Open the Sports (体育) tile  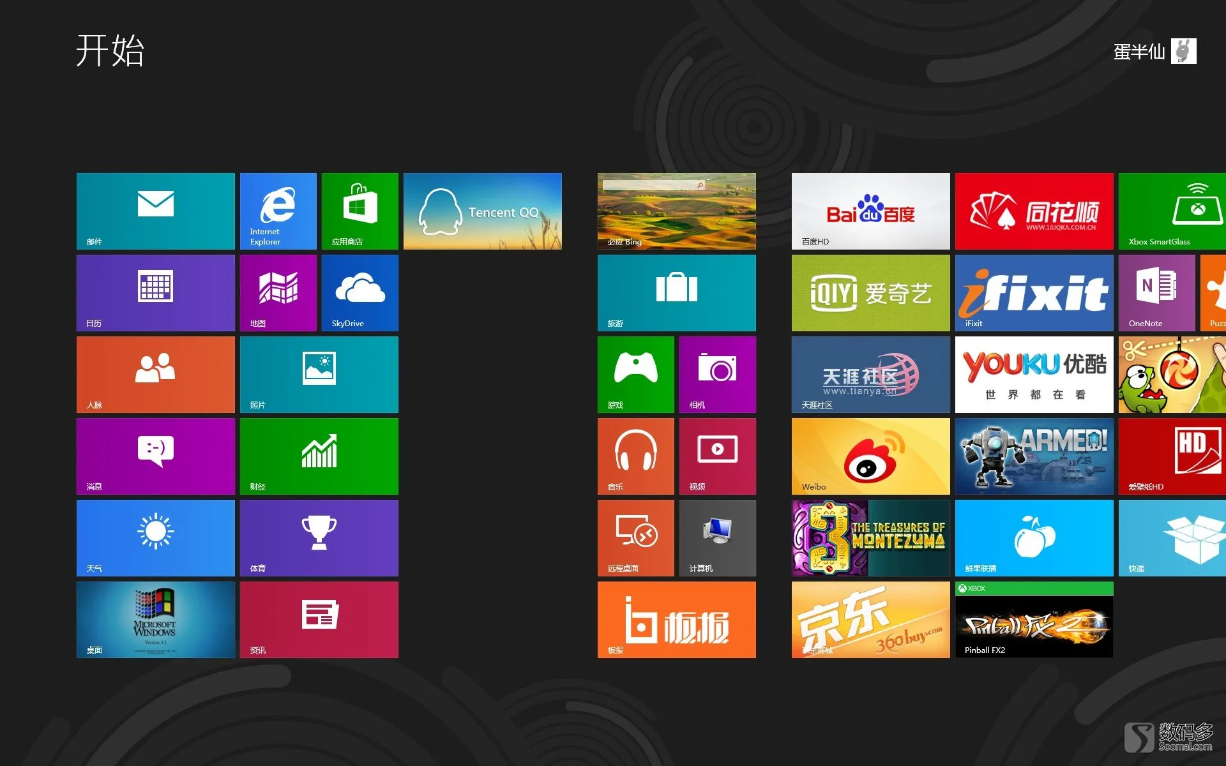click(x=319, y=538)
